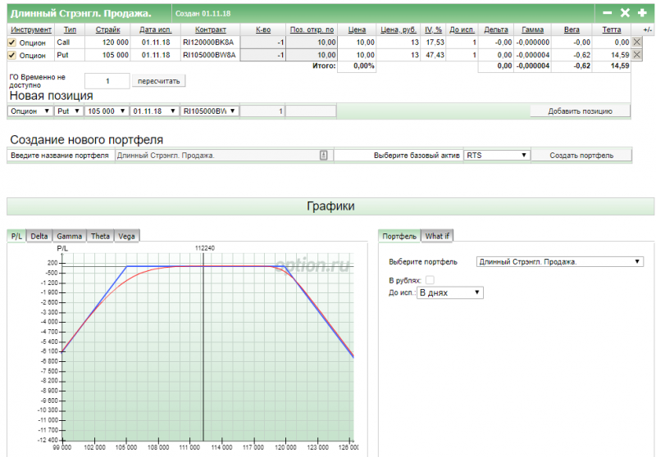
Task: Click the 'Добавить позицию' button
Action: [580, 111]
